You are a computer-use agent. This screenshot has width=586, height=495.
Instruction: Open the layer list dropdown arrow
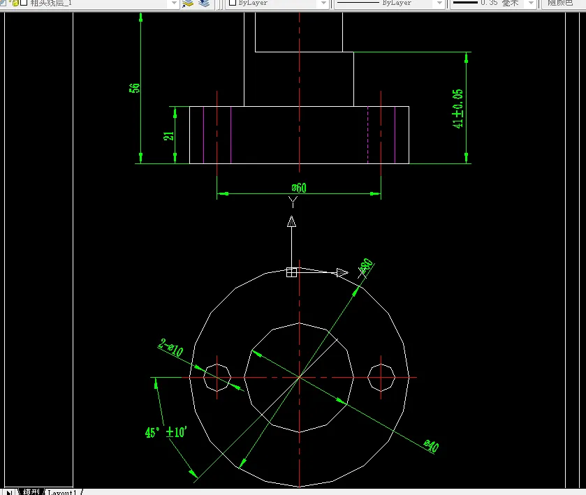pyautogui.click(x=174, y=3)
